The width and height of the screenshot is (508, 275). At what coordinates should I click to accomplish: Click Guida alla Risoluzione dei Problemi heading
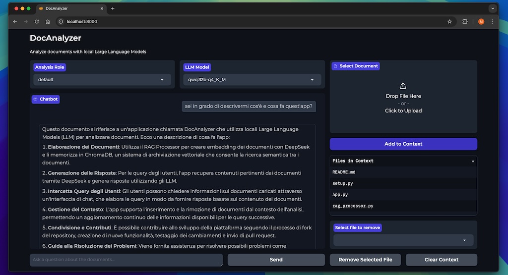[x=92, y=246]
